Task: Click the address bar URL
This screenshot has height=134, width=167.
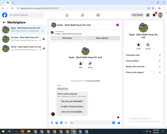Action: coord(40,8)
